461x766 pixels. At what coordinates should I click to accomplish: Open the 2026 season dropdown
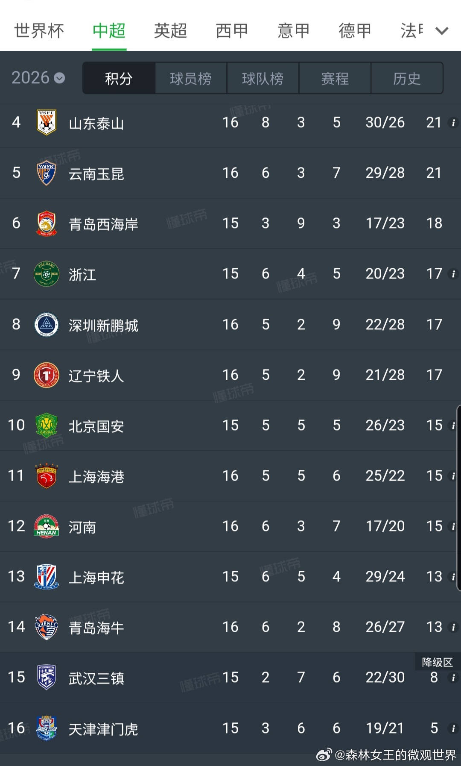pyautogui.click(x=38, y=78)
